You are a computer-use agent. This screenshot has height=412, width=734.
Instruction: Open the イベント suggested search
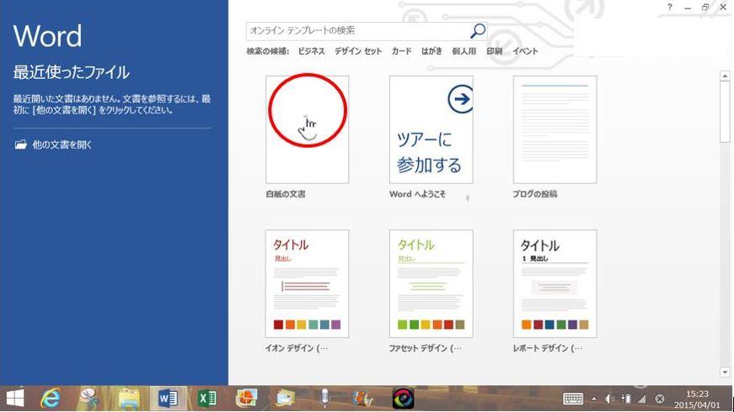(525, 51)
